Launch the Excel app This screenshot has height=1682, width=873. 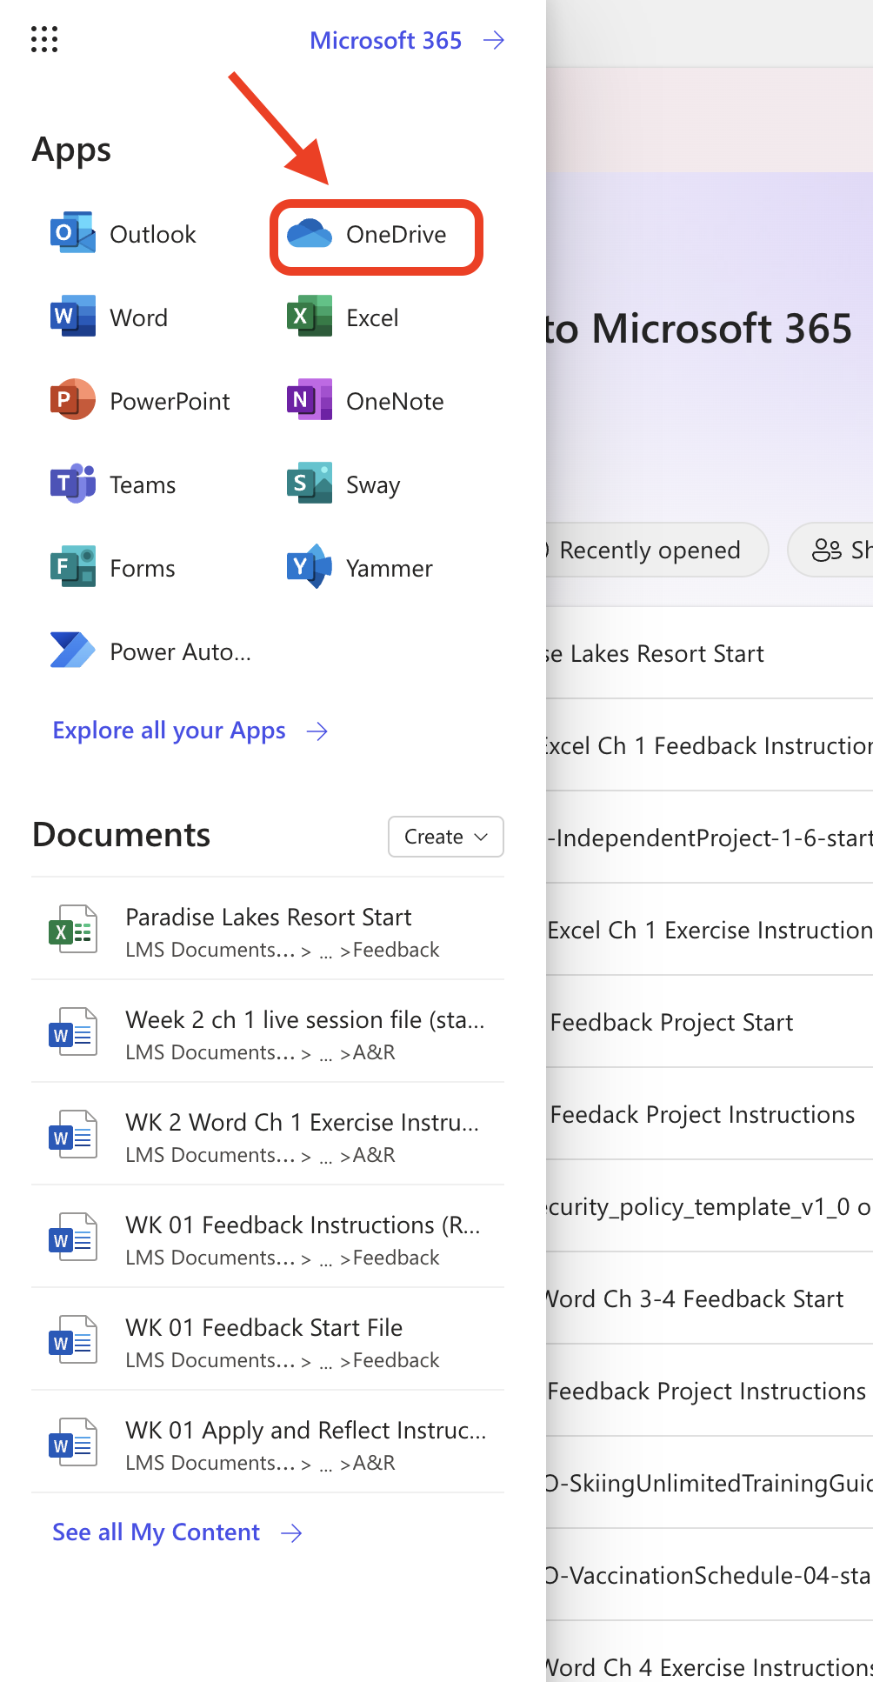tap(343, 318)
